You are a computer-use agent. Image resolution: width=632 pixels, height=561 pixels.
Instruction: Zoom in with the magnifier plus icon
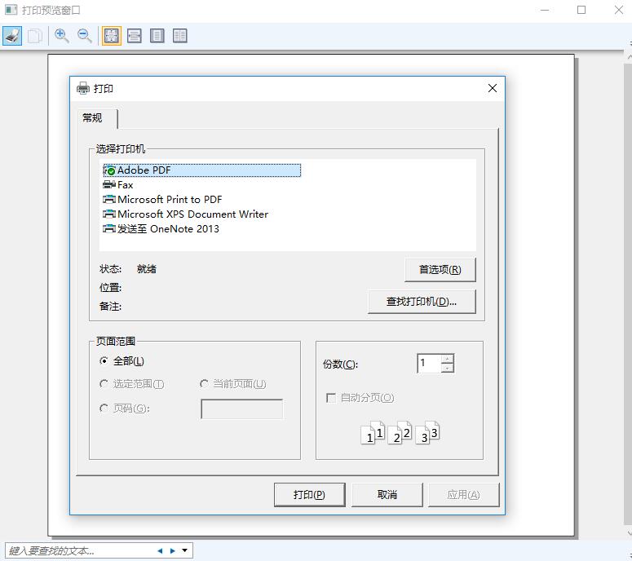coord(62,36)
